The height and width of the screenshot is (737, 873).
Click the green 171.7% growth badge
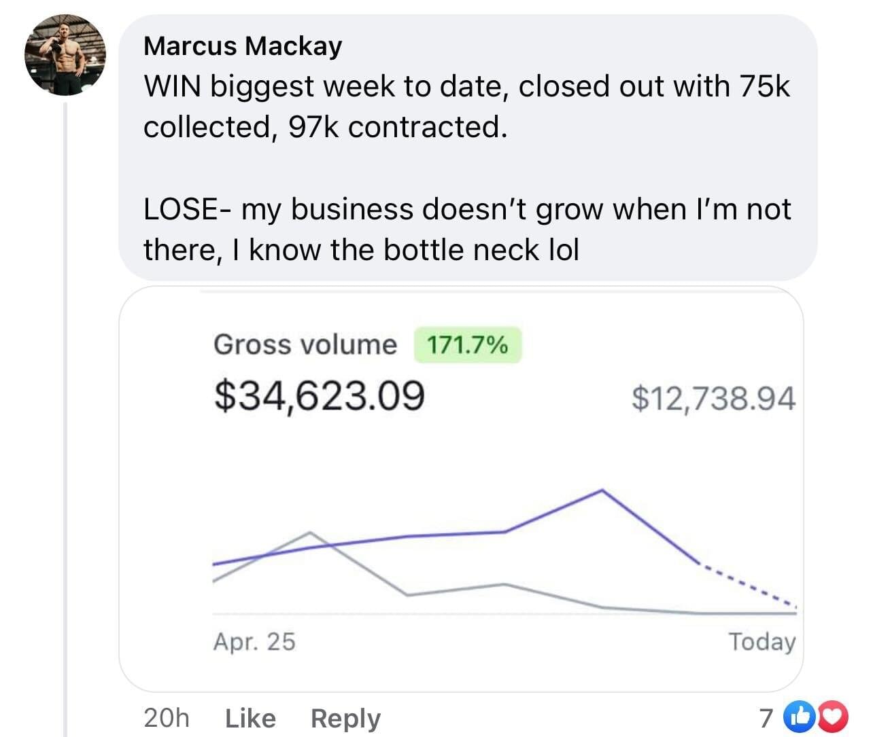point(467,345)
